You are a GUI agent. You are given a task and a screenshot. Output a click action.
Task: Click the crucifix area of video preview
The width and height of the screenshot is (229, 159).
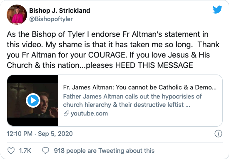(16, 94)
